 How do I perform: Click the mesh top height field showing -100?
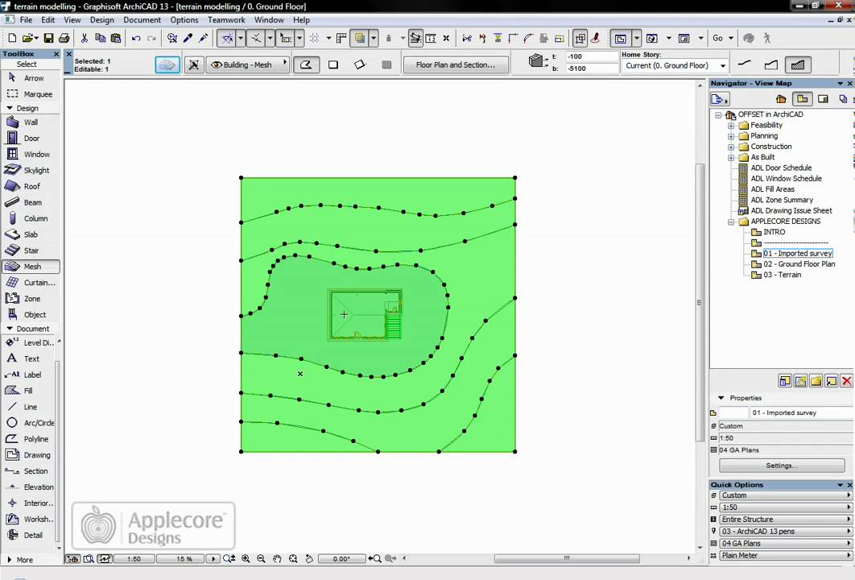tap(591, 56)
